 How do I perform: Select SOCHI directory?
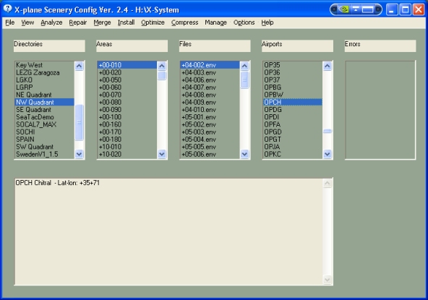(x=44, y=132)
